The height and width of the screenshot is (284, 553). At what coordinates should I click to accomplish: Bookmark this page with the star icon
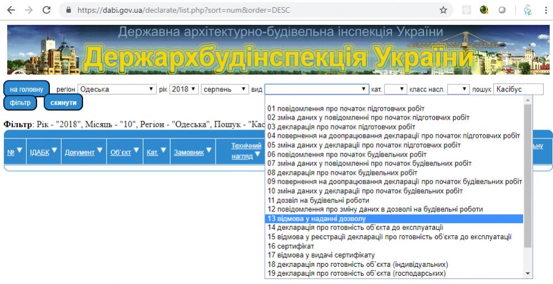pyautogui.click(x=443, y=10)
